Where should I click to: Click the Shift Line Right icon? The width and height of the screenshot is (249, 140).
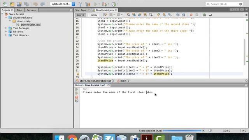183,15
